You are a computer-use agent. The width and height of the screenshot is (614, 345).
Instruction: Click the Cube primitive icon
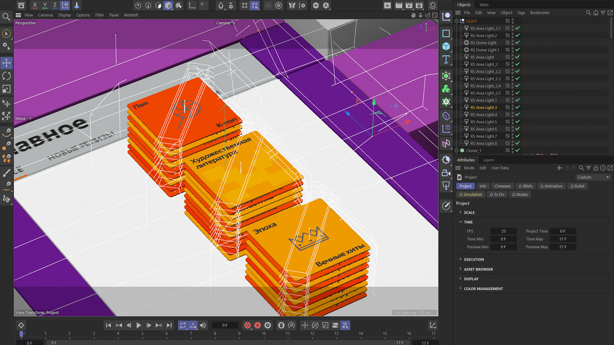446,46
